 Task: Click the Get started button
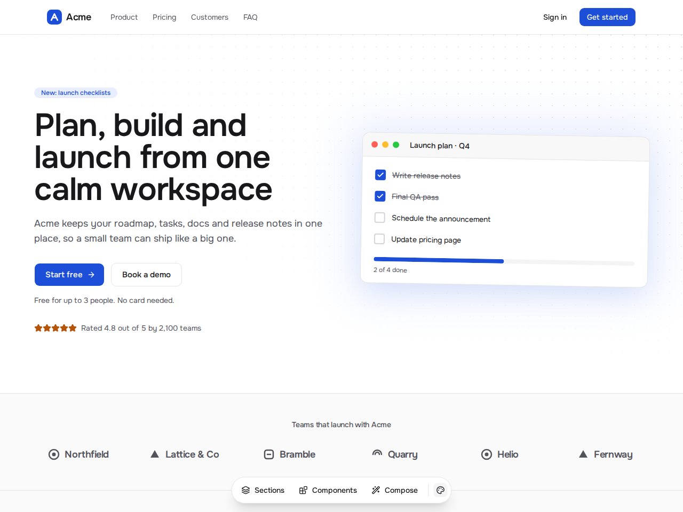point(607,17)
